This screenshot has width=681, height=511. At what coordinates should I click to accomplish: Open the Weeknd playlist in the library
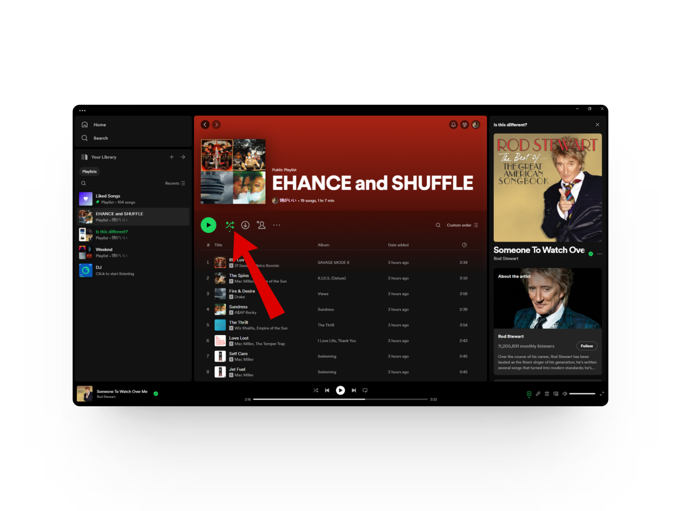click(104, 252)
